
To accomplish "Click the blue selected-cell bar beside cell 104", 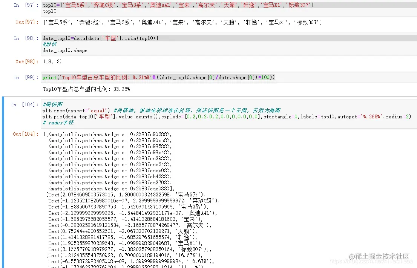I will (3, 182).
